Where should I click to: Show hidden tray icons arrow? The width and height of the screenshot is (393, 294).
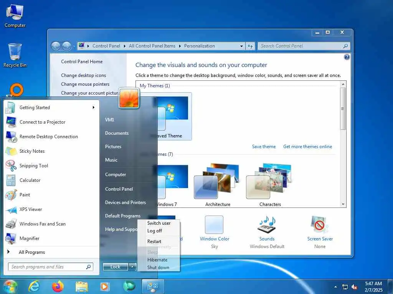335,287
